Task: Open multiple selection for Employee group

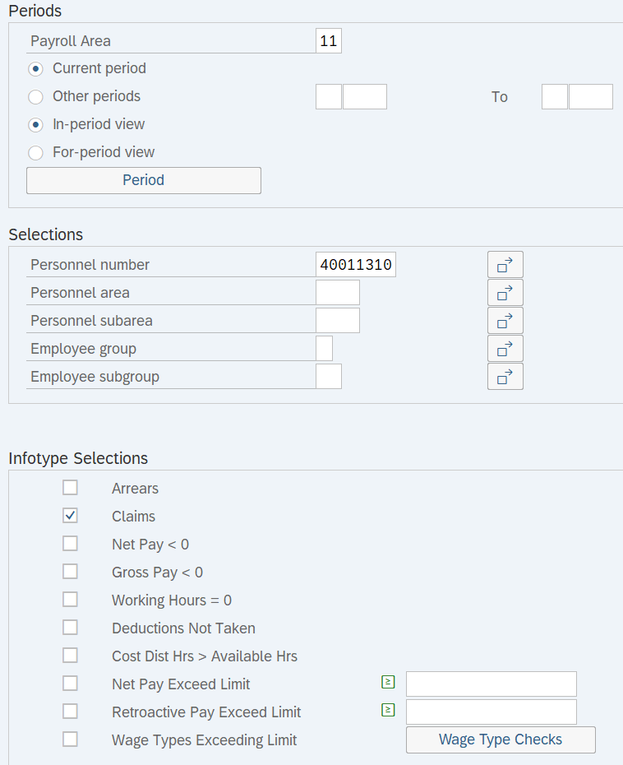Action: coord(505,349)
